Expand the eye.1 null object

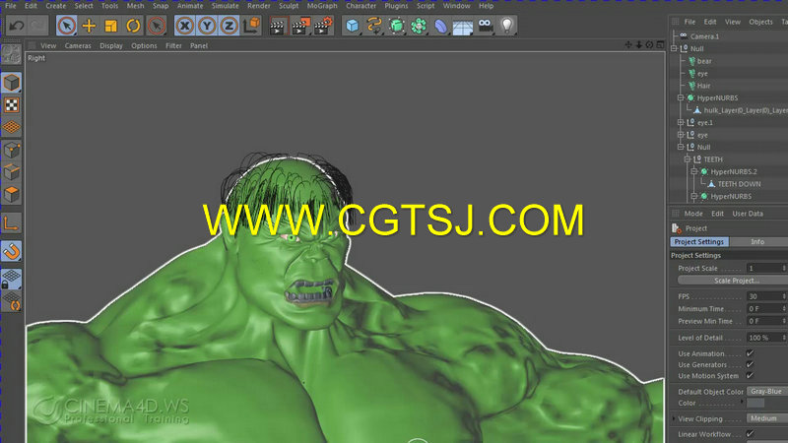[x=681, y=122]
